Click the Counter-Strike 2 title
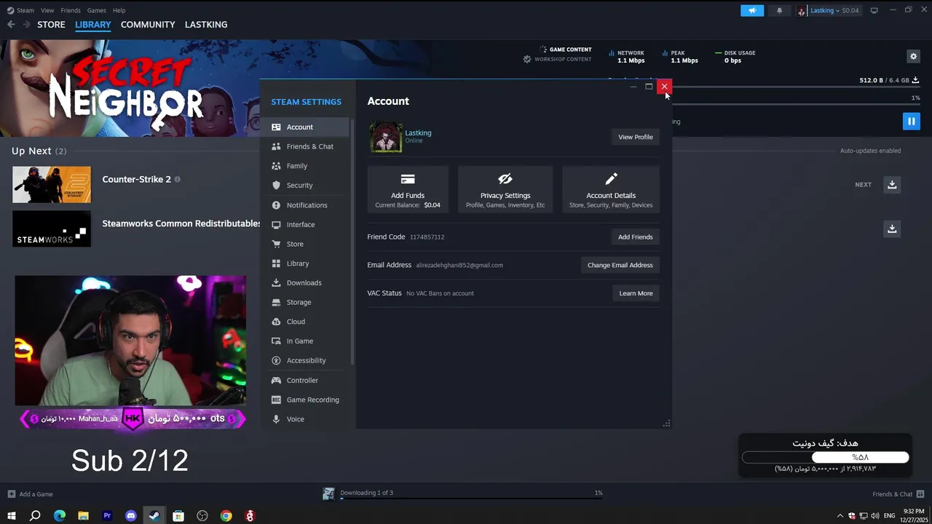The image size is (932, 524). pyautogui.click(x=136, y=179)
